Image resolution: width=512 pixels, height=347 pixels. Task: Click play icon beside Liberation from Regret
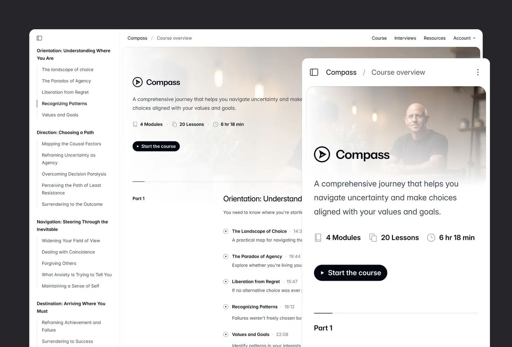(226, 282)
